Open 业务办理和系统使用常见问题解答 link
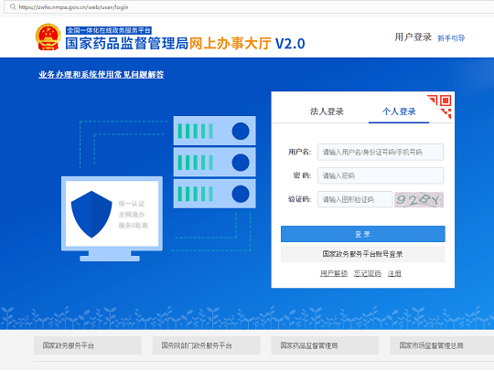Image resolution: width=494 pixels, height=371 pixels. click(x=102, y=75)
